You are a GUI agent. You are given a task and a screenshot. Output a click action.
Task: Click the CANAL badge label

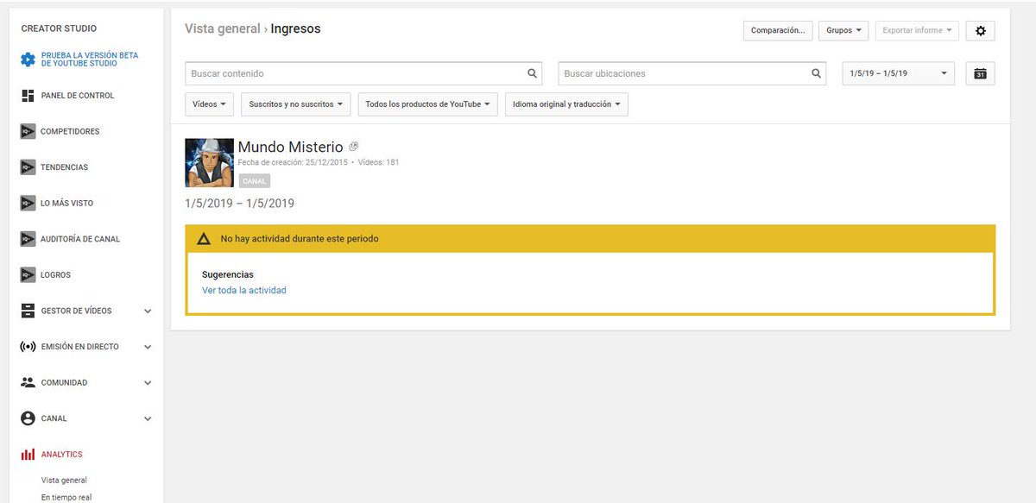point(254,181)
